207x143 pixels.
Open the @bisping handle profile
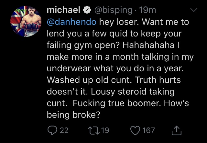pos(113,10)
